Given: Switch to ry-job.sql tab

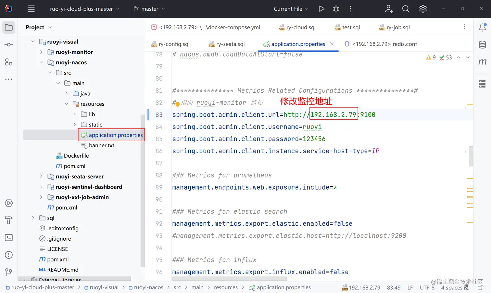Looking at the screenshot, I should 395,27.
